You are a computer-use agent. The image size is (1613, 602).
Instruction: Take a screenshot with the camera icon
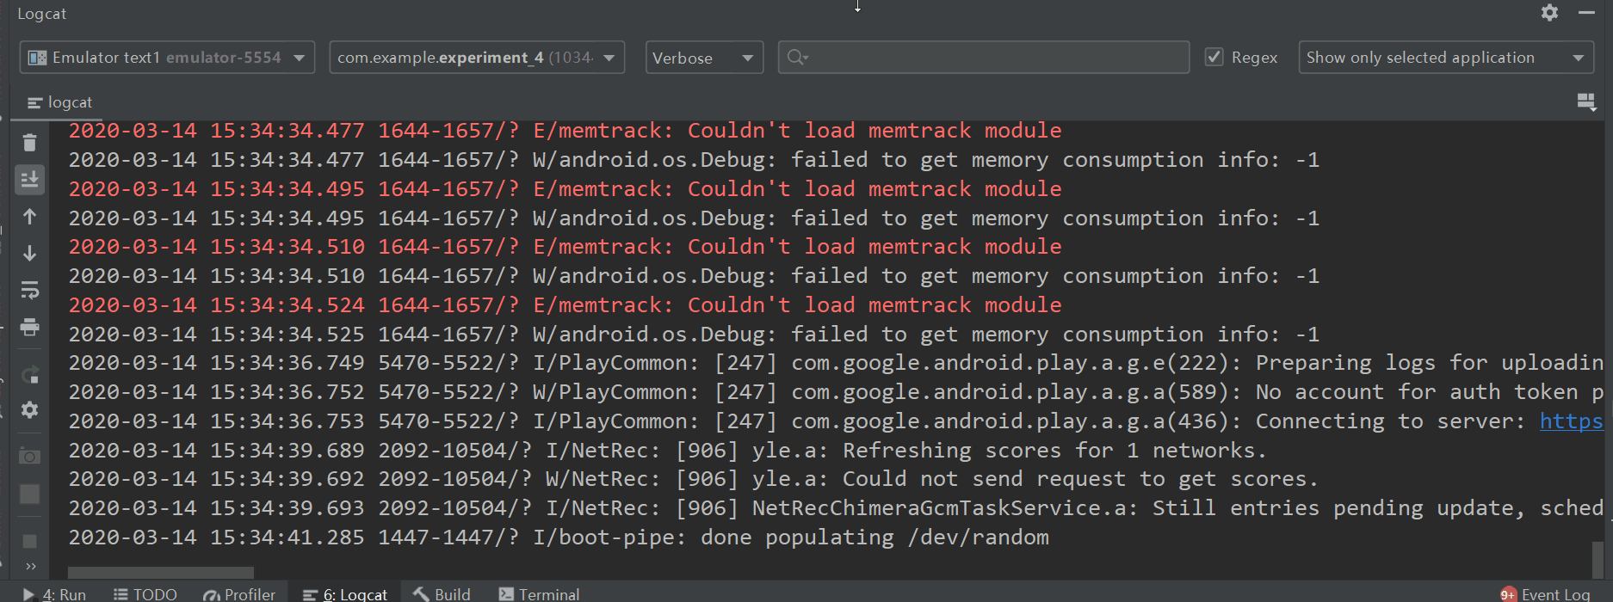[x=29, y=457]
